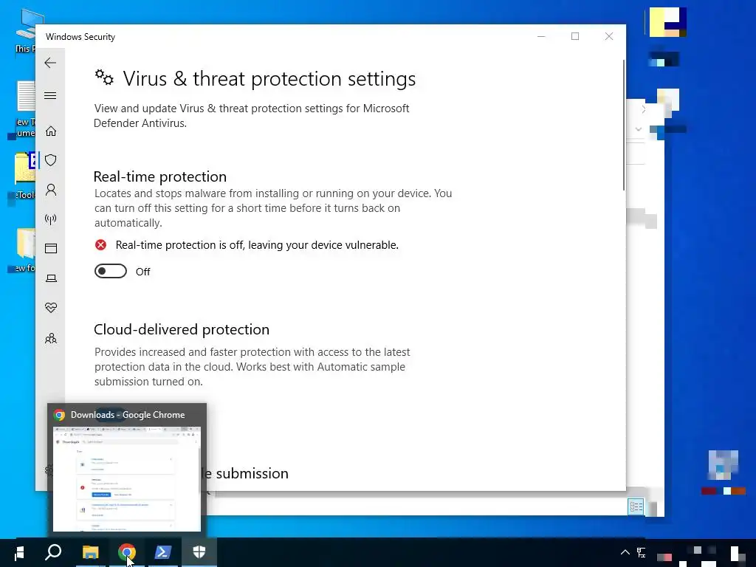Open taskbar search magnifier
The height and width of the screenshot is (567, 756).
(53, 552)
